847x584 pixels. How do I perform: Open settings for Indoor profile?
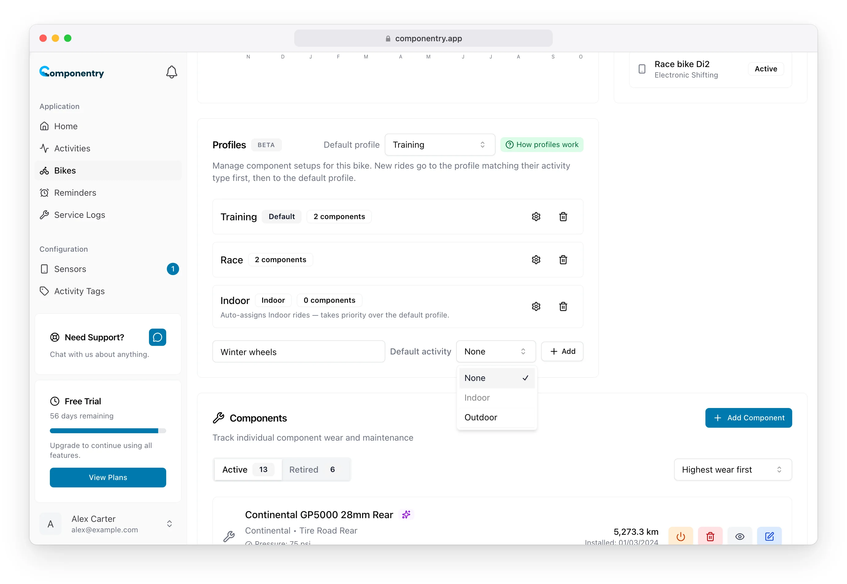click(x=536, y=307)
